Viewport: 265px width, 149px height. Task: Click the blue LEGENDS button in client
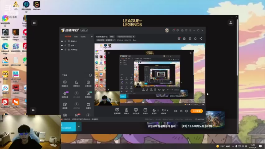point(69,126)
